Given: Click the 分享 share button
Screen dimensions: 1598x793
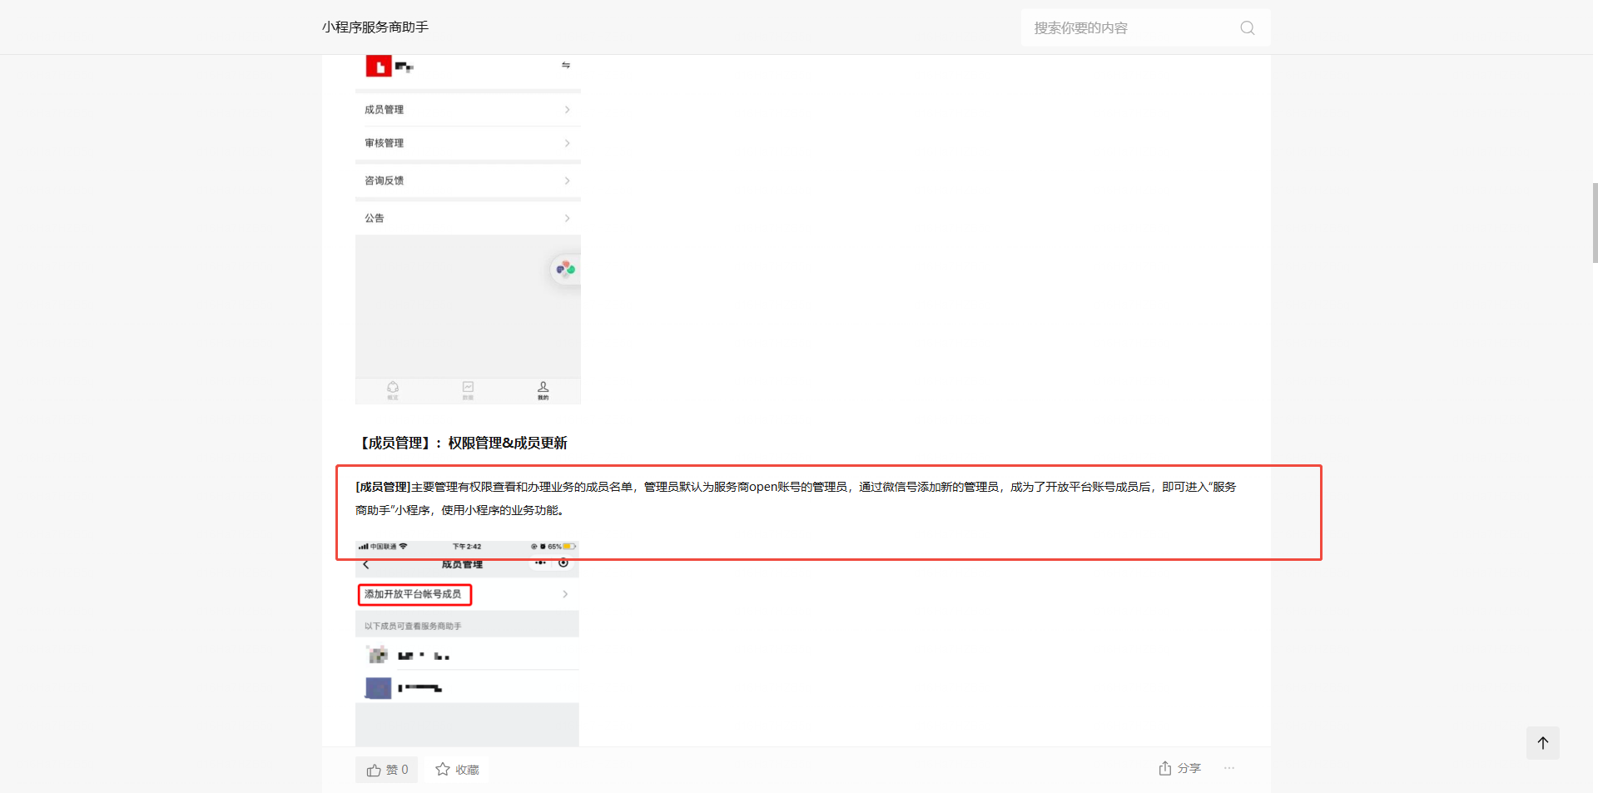Looking at the screenshot, I should [1179, 768].
